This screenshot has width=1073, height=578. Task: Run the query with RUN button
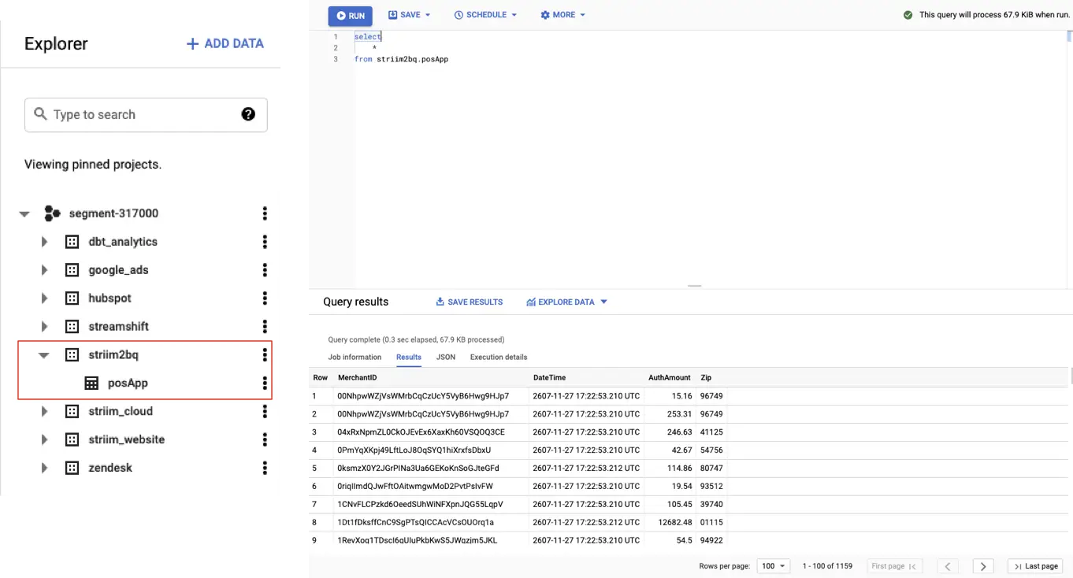(351, 15)
